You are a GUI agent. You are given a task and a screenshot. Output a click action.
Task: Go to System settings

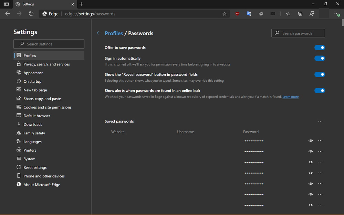tap(49, 159)
